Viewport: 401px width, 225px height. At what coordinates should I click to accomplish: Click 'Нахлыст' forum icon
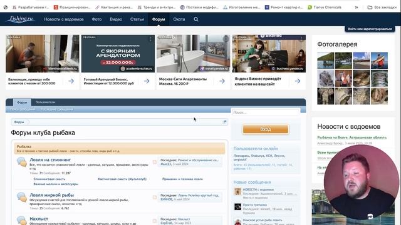22,221
